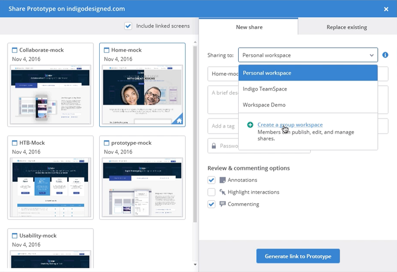Click the scroll up arrow of screen list
This screenshot has width=397, height=272.
195,42
